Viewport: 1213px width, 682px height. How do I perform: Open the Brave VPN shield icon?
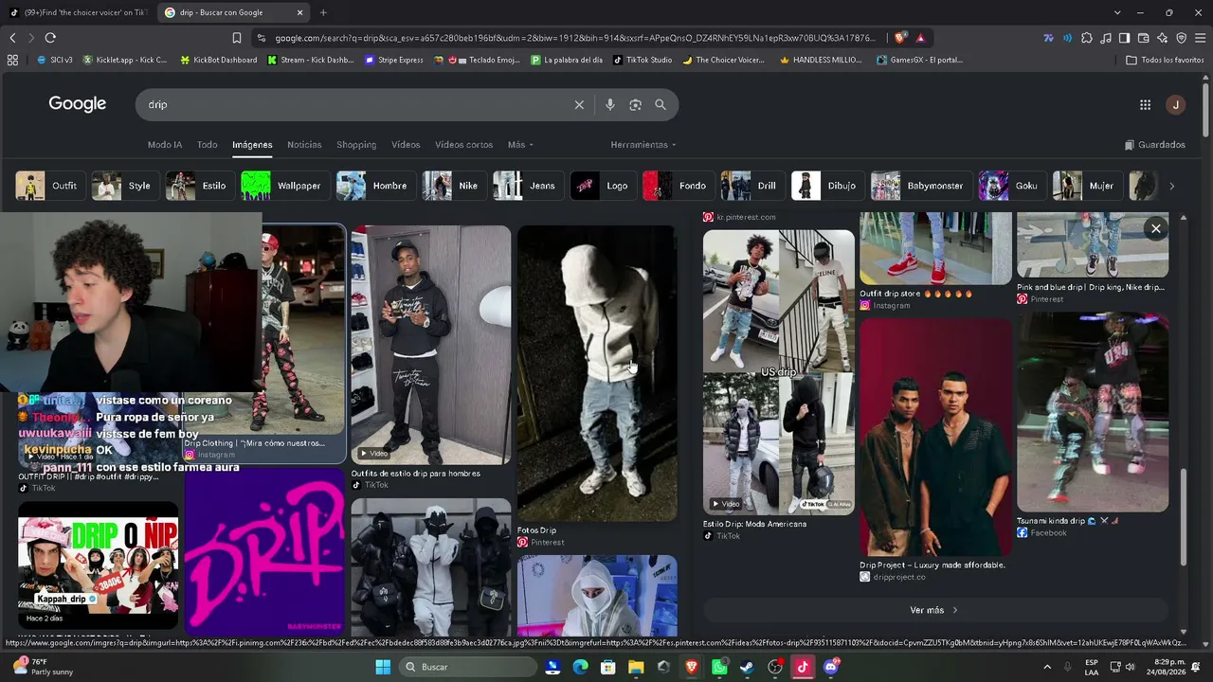pos(1181,38)
